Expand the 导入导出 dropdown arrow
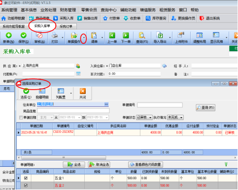Viewport: 238px width, 190px height. tap(170, 38)
